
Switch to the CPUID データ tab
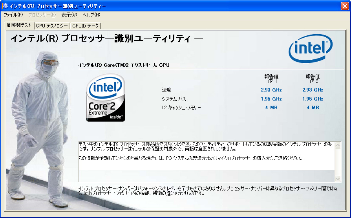86,26
